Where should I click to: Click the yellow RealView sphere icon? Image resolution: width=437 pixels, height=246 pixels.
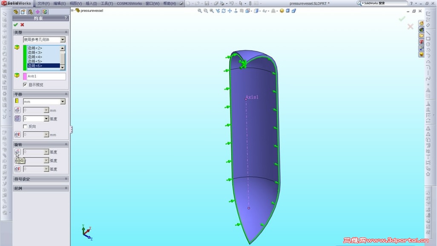pyautogui.click(x=282, y=11)
